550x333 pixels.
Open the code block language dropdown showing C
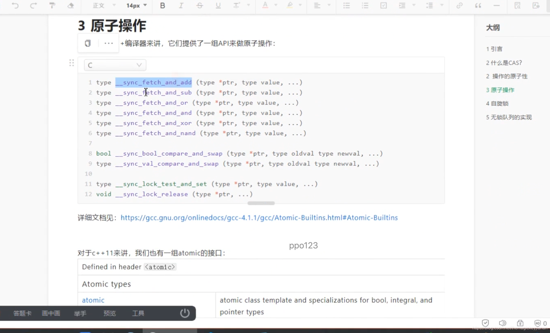coord(115,65)
